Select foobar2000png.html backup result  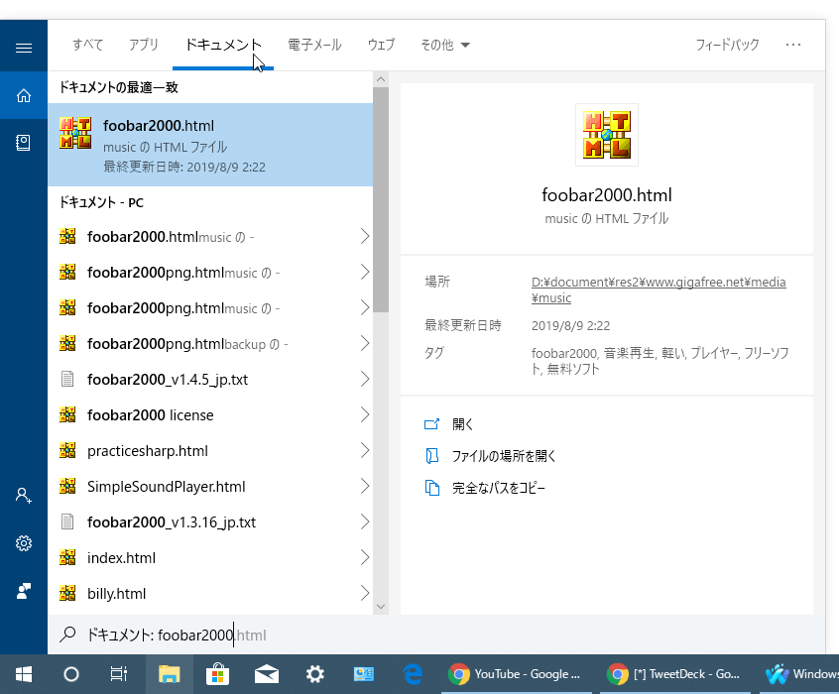210,343
